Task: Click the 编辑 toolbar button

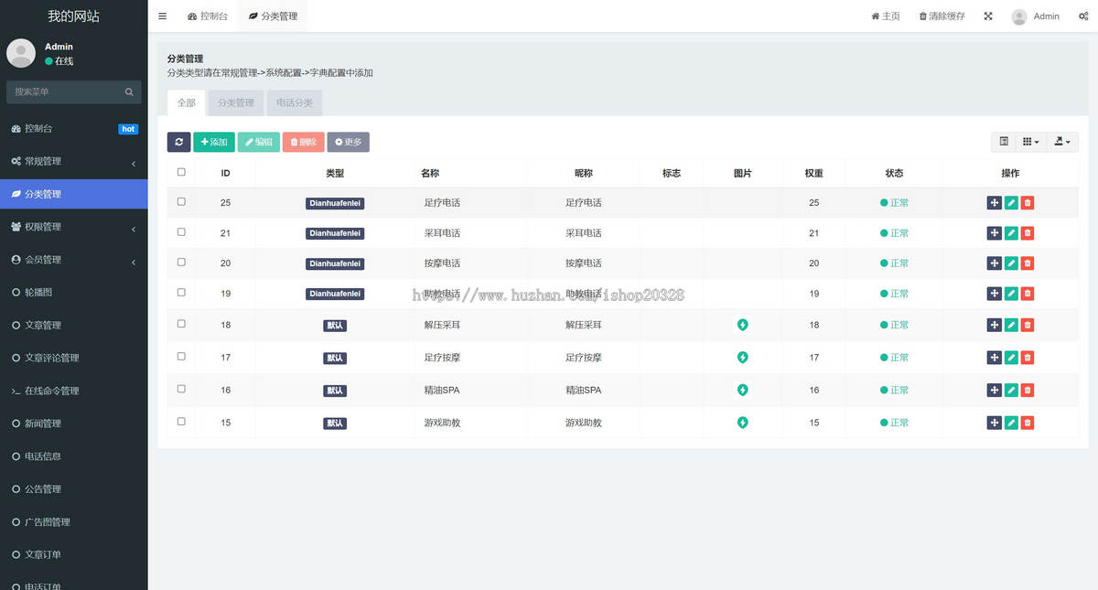Action: pos(259,142)
